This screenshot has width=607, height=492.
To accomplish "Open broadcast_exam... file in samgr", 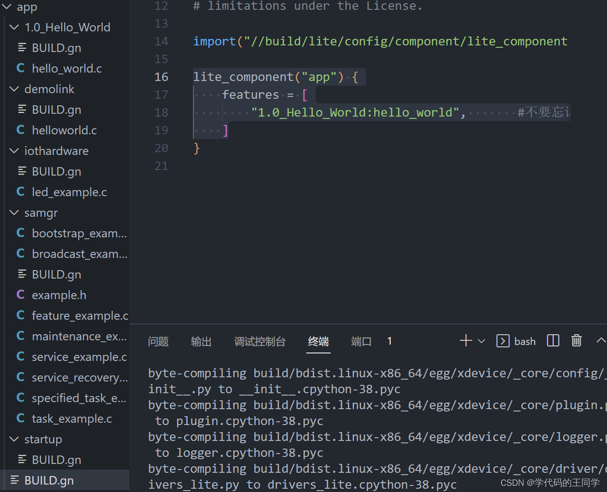I will (80, 254).
